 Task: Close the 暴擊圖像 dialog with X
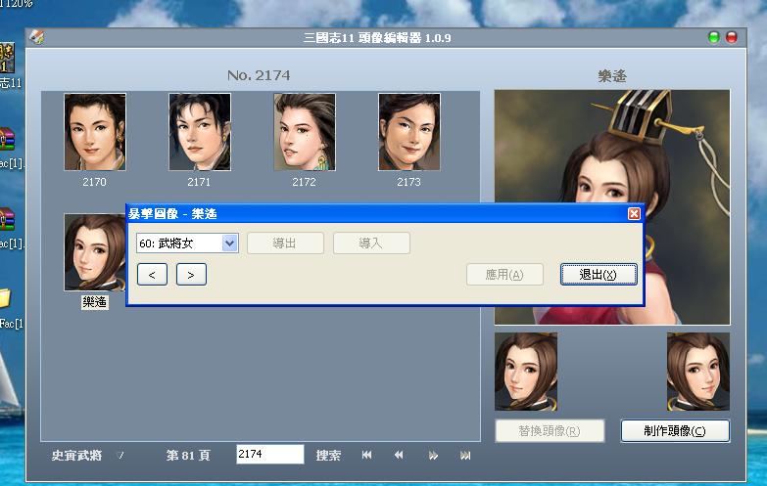point(634,213)
